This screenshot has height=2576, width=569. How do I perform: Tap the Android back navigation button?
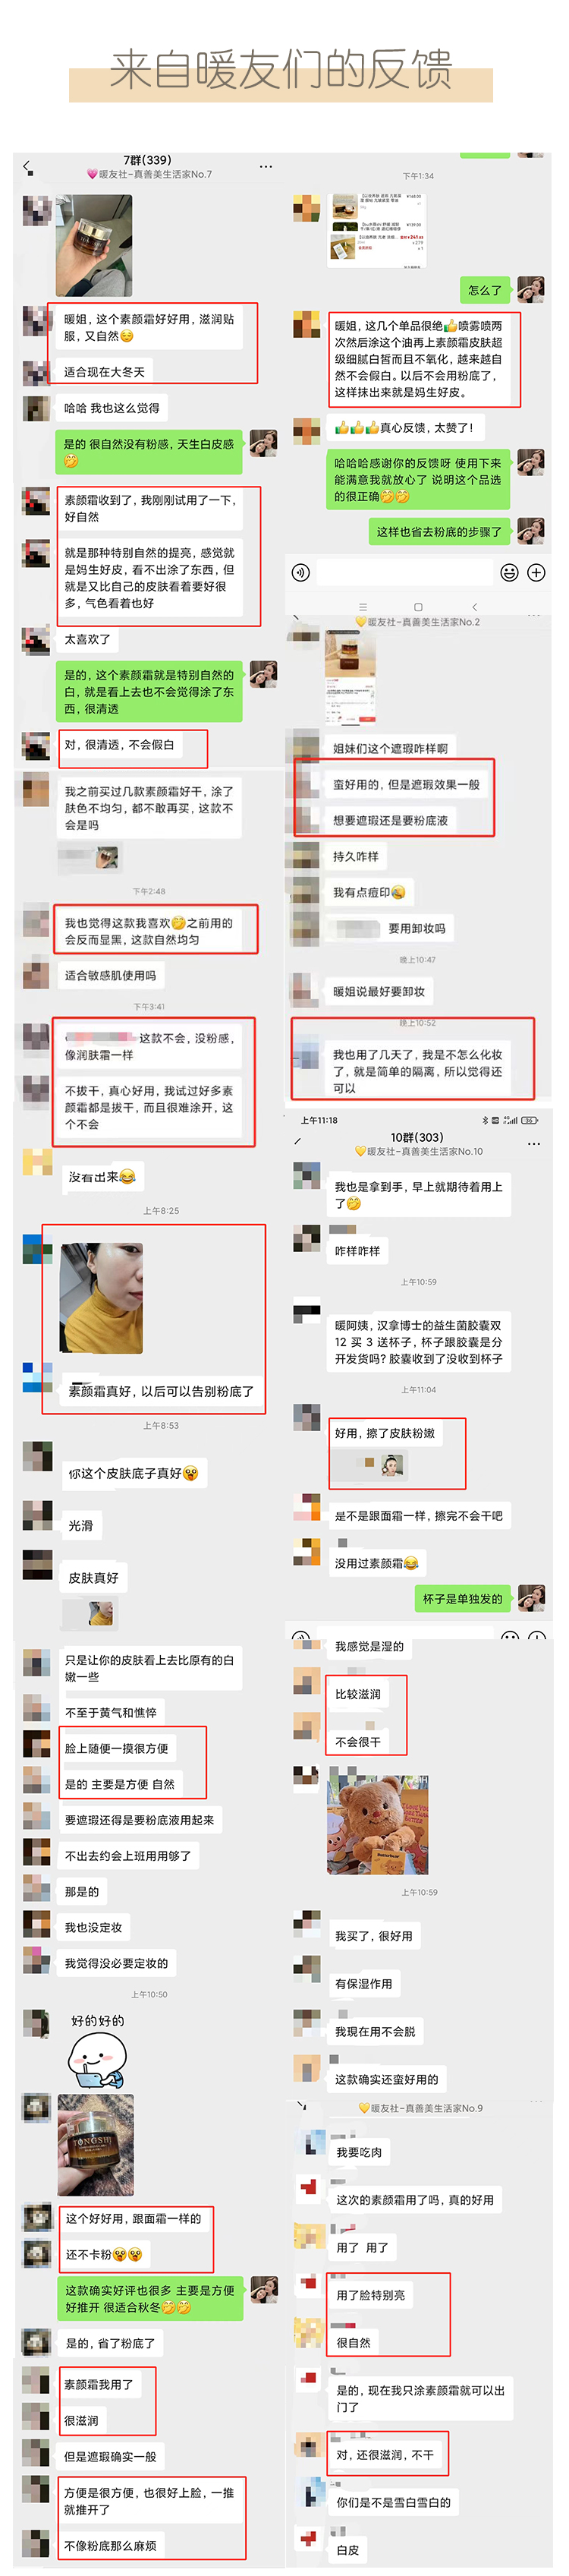474,607
